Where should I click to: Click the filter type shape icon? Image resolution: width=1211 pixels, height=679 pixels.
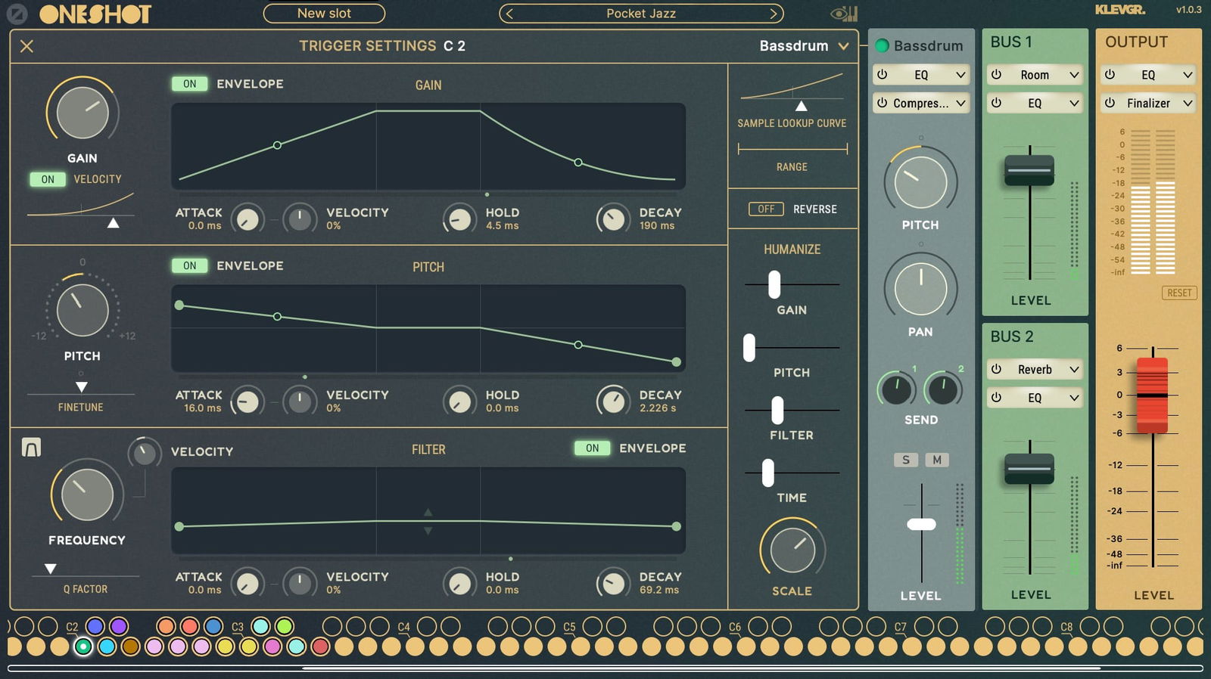tap(31, 448)
